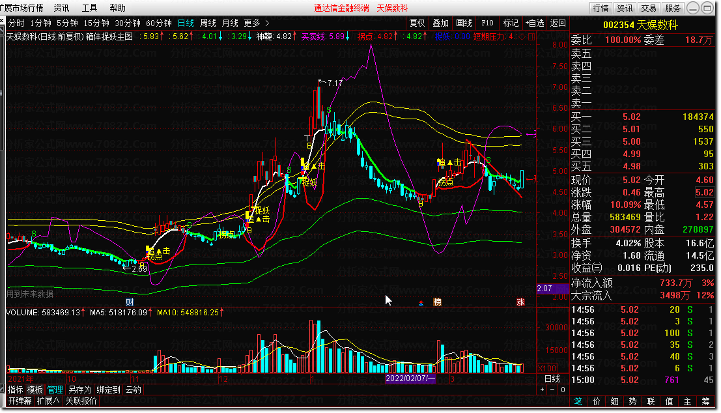Screen dimensions: 721x413
Task: Zoom out chart with − button
Action: 553,390
